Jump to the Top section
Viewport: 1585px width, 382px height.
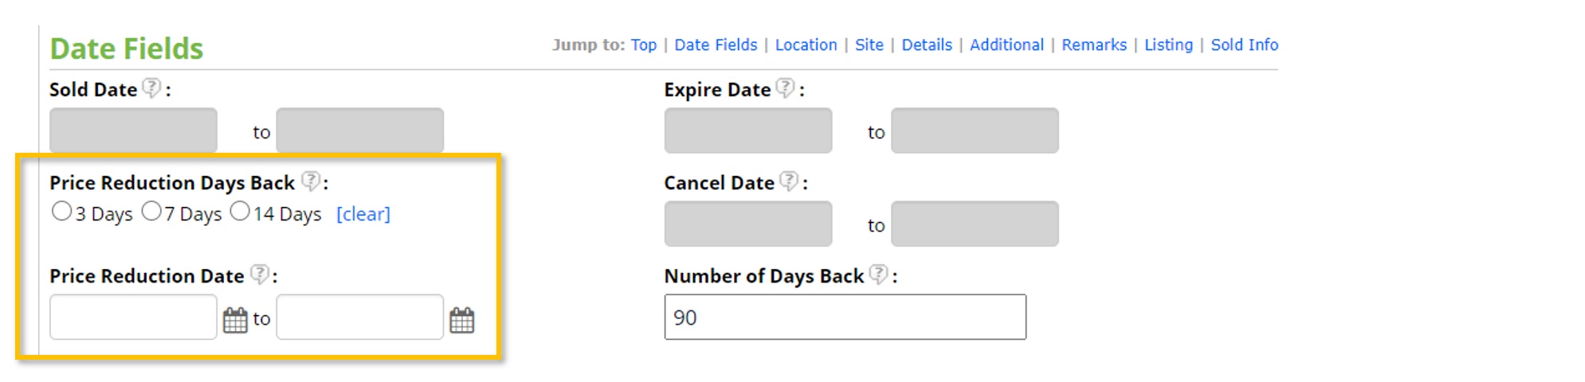coord(644,45)
